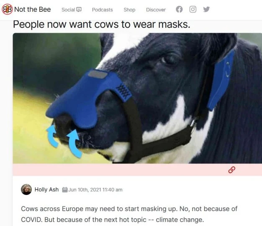The height and width of the screenshot is (226, 262).
Task: Click the Jun 10th, 2021 timestamp
Action: click(95, 190)
